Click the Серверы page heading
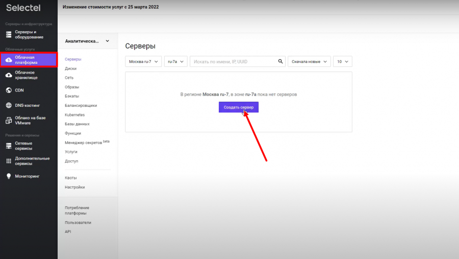459x259 pixels. tap(140, 46)
